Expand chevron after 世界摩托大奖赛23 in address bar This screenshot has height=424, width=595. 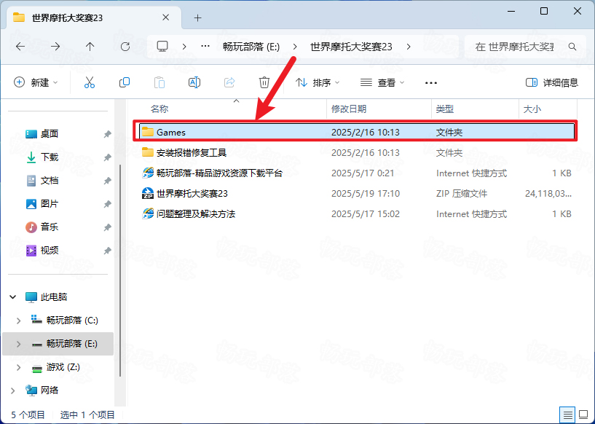[x=409, y=47]
